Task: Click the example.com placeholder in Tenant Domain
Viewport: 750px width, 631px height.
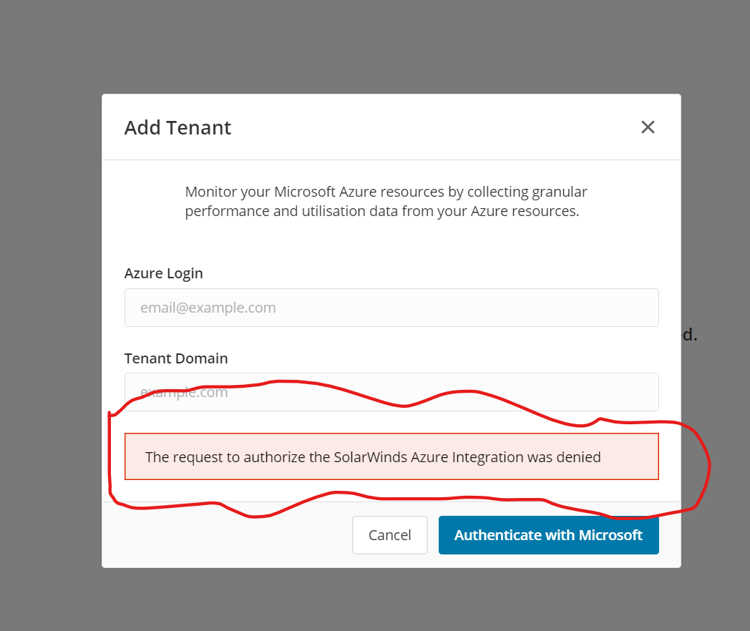Action: pyautogui.click(x=185, y=392)
